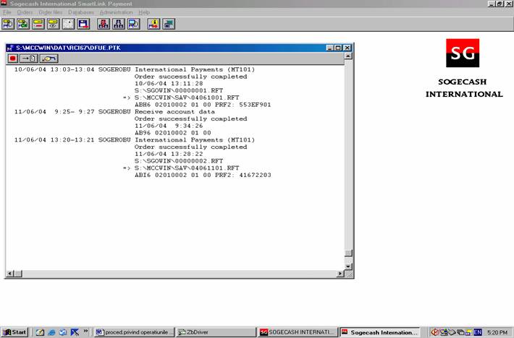
Task: Open the File menu
Action: (x=7, y=12)
